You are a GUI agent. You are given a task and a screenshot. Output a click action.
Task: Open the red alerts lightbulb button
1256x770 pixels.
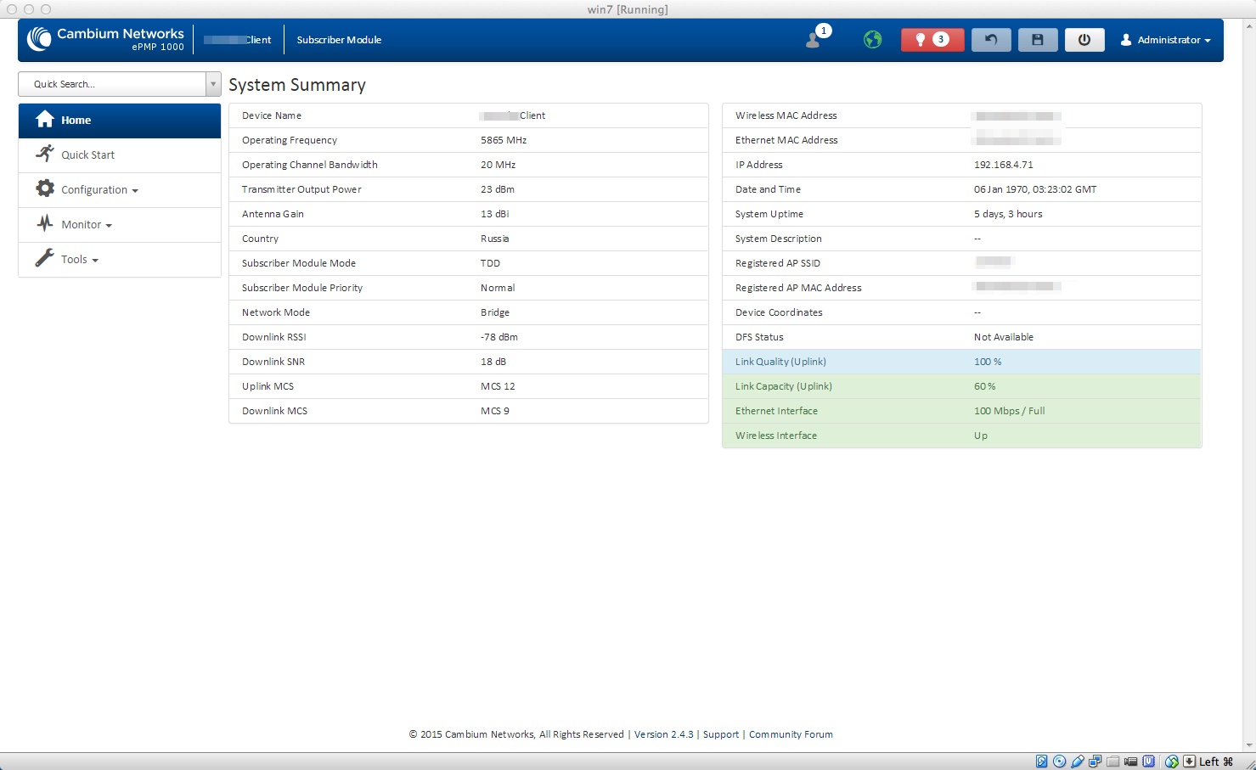click(x=932, y=40)
